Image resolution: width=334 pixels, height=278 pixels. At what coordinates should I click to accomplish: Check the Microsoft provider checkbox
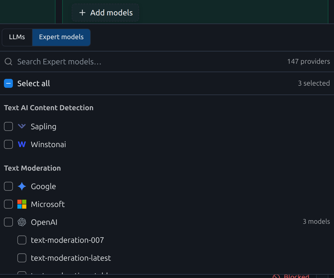click(x=8, y=204)
